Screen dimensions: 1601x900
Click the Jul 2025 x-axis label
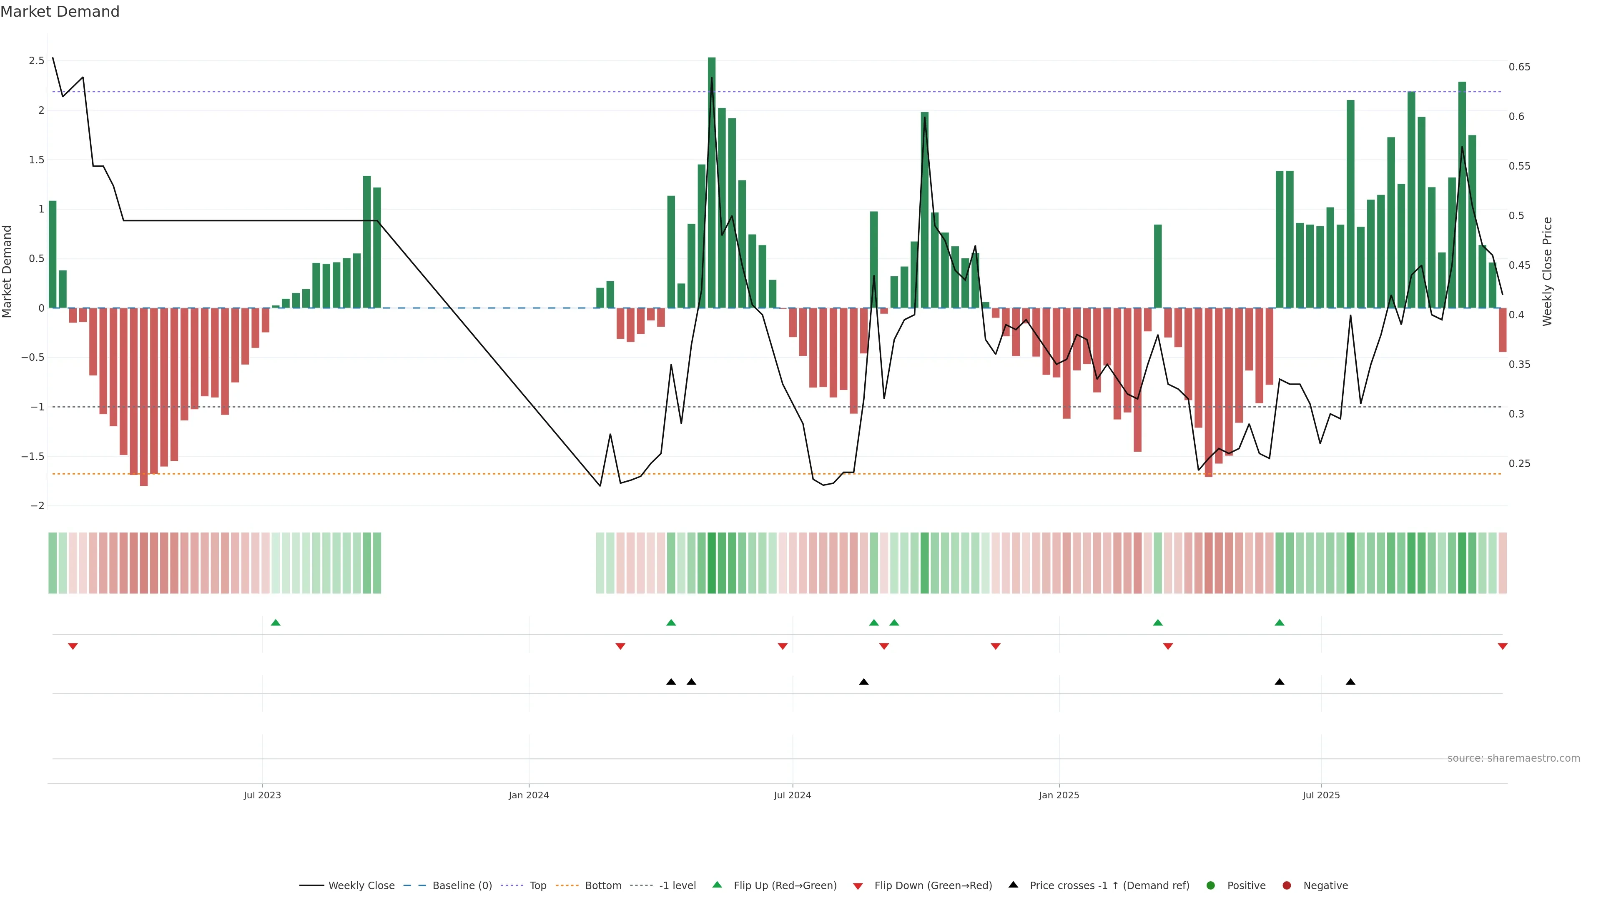click(1321, 795)
